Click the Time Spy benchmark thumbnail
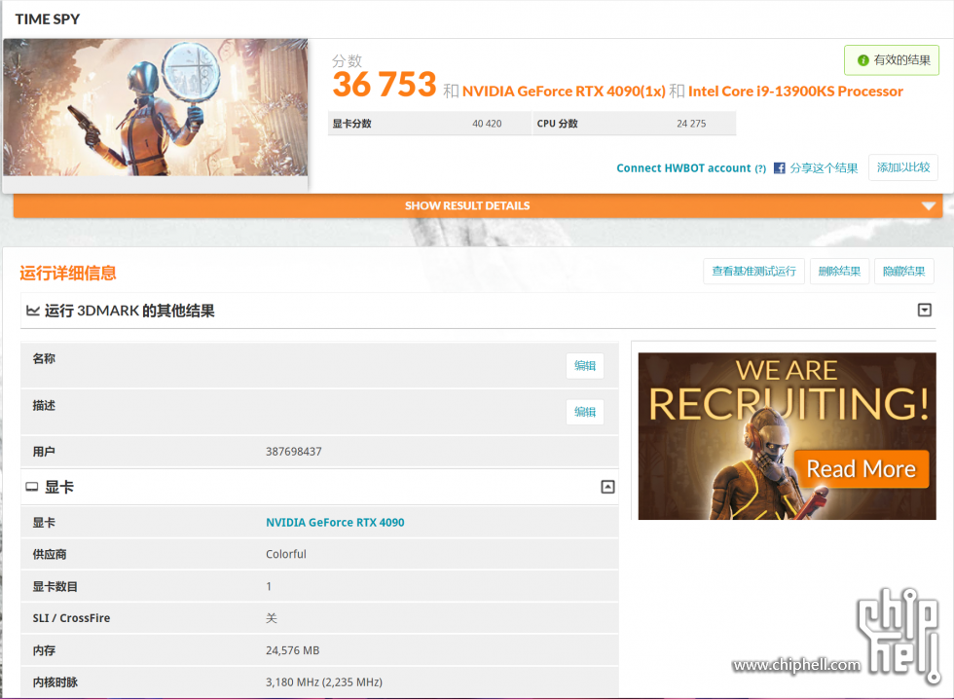This screenshot has width=954, height=699. point(155,108)
